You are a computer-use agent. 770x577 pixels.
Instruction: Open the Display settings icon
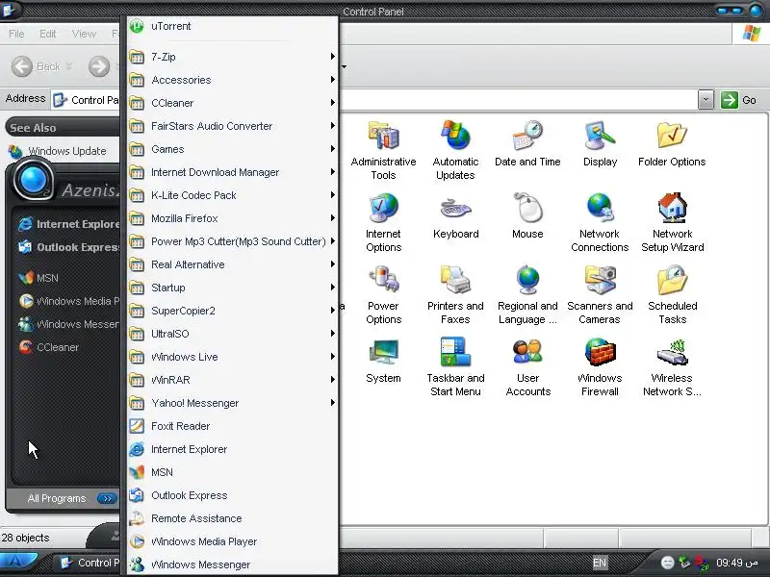600,143
